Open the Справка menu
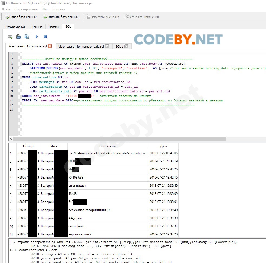 (x=59, y=9)
